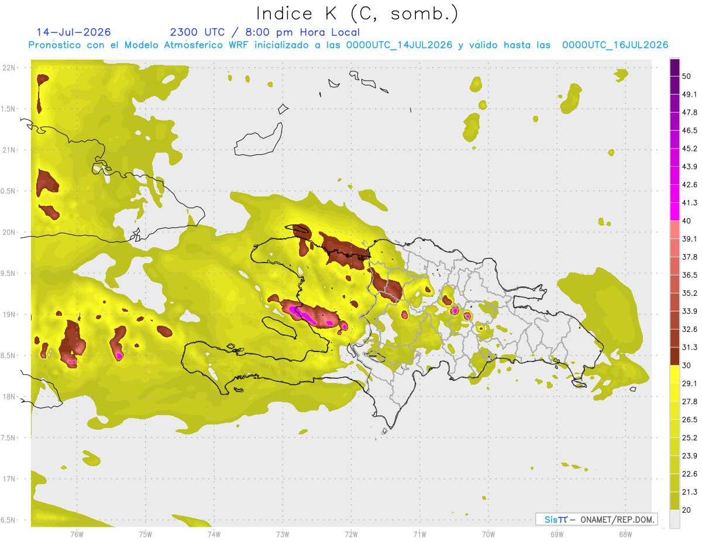Image resolution: width=702 pixels, height=542 pixels.
Task: Click the WRF model forecast description line
Action: point(348,44)
